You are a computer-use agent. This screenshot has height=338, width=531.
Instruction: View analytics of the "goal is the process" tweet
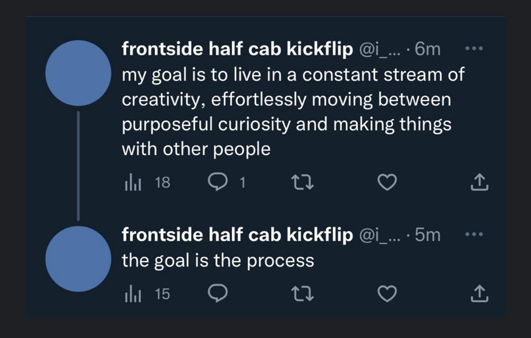tap(131, 293)
